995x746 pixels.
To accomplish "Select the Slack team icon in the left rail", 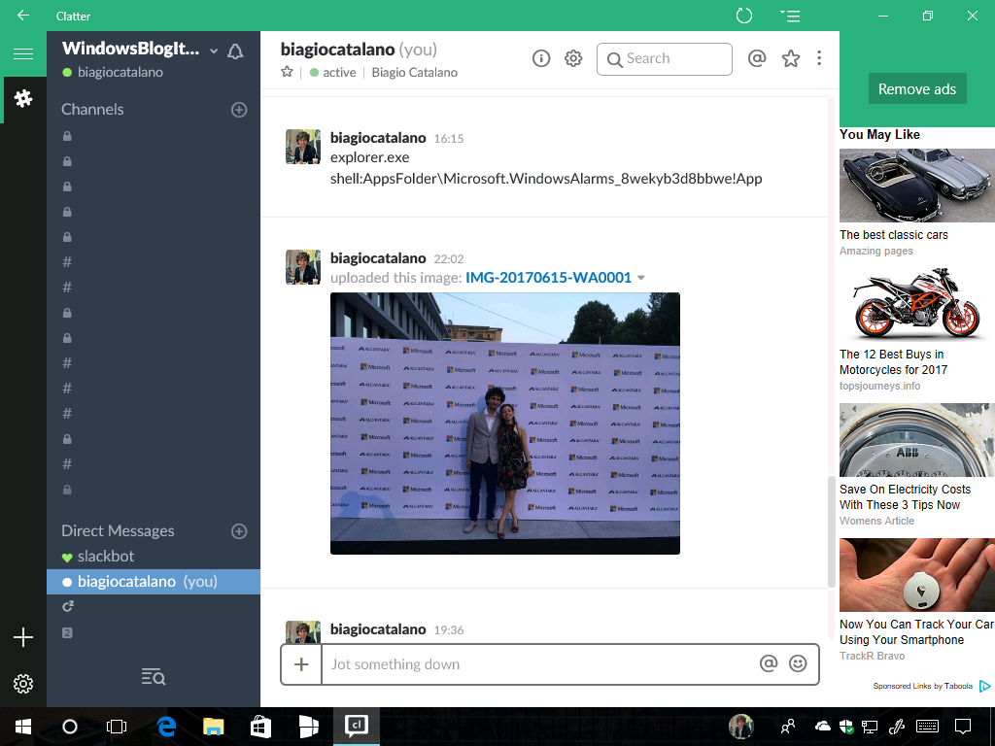I will tap(23, 98).
